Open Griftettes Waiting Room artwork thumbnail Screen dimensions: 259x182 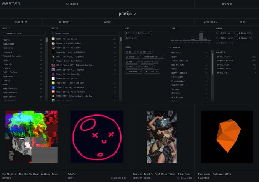(31, 137)
